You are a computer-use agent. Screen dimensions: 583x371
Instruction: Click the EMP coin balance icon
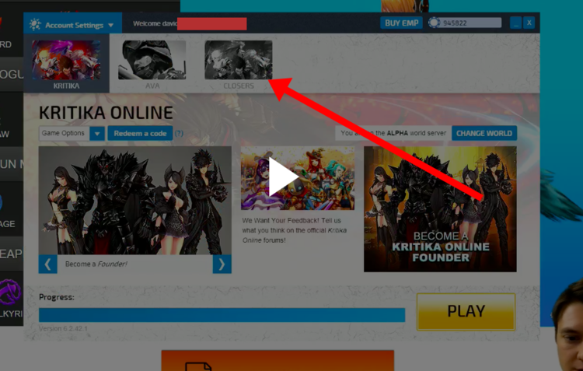point(434,23)
